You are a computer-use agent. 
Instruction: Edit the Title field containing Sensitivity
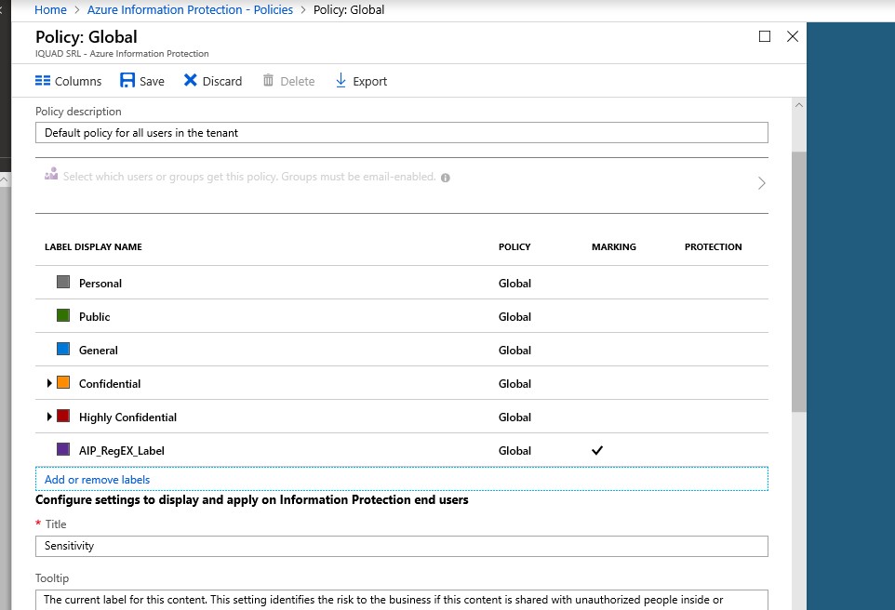coord(402,546)
